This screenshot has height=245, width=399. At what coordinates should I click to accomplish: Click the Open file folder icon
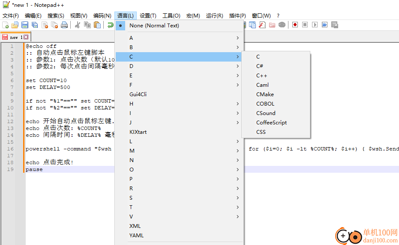point(15,25)
